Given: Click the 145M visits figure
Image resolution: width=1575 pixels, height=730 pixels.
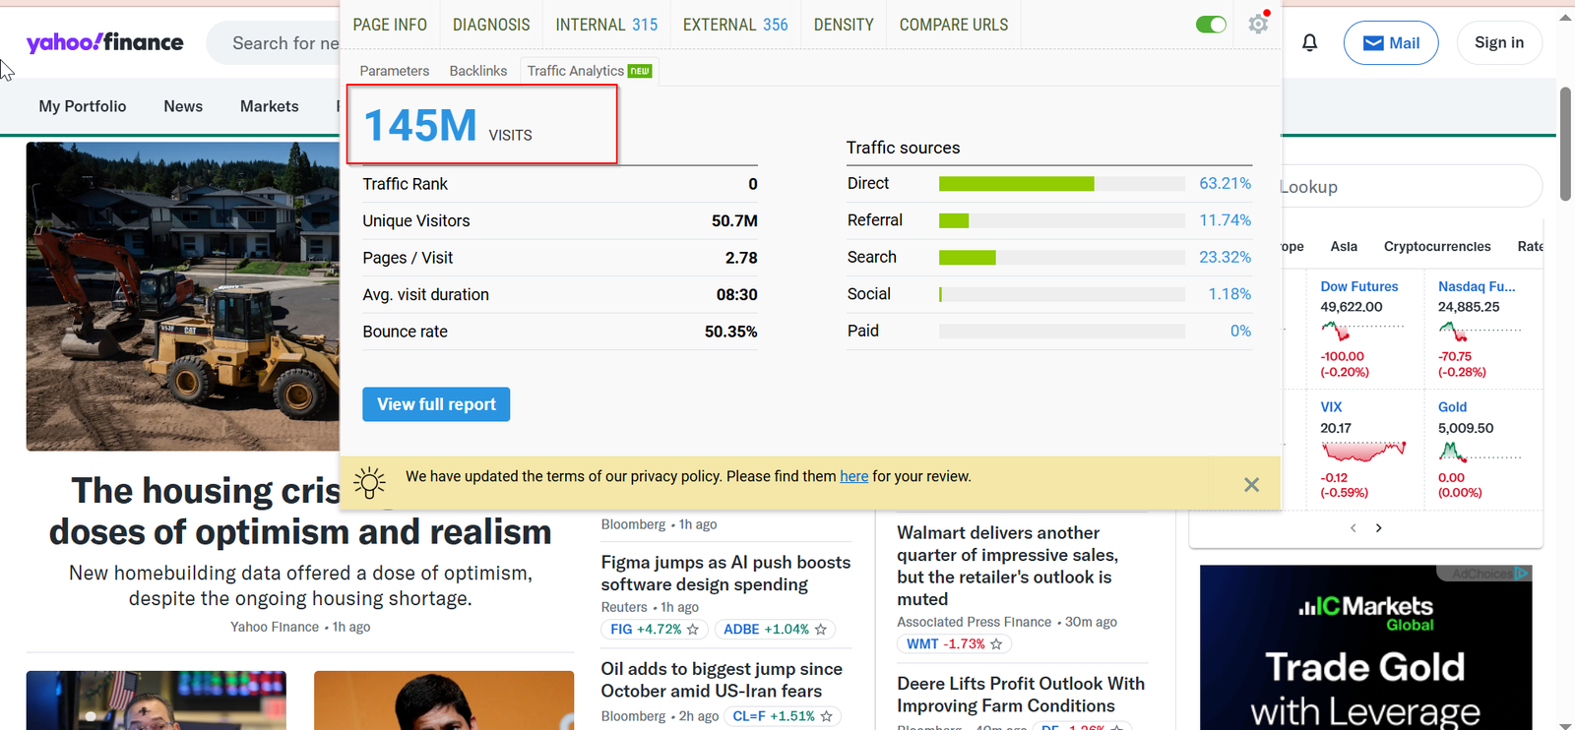Looking at the screenshot, I should [x=420, y=126].
